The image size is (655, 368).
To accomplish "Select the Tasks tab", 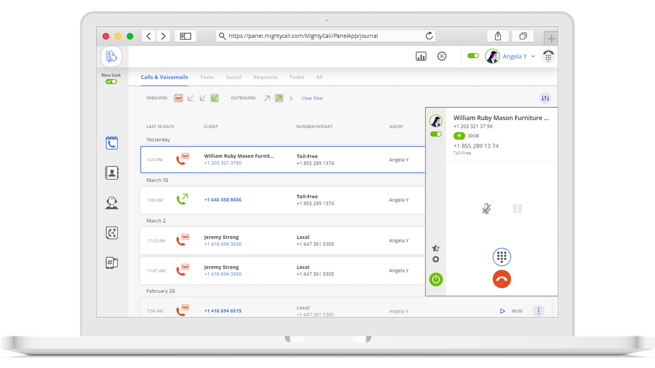I will tap(296, 77).
